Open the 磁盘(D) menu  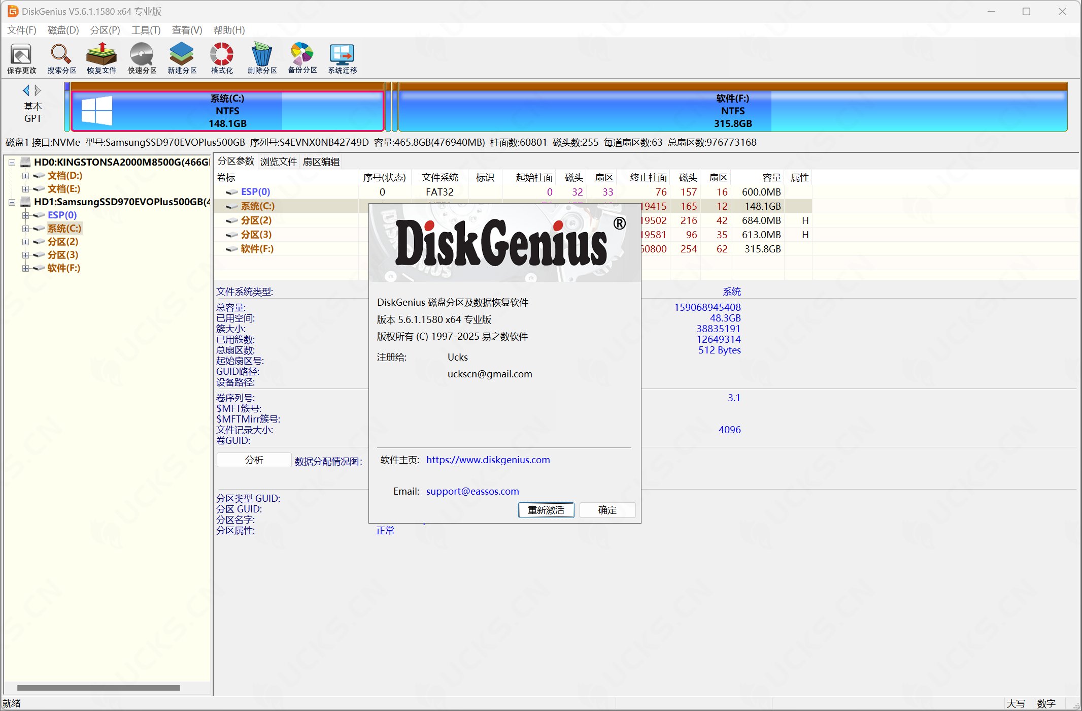point(63,30)
